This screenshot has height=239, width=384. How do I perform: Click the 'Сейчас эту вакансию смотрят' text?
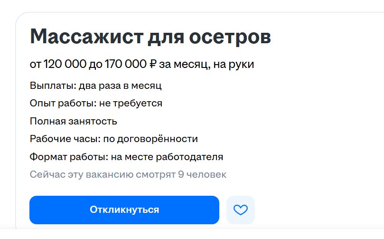pos(102,174)
